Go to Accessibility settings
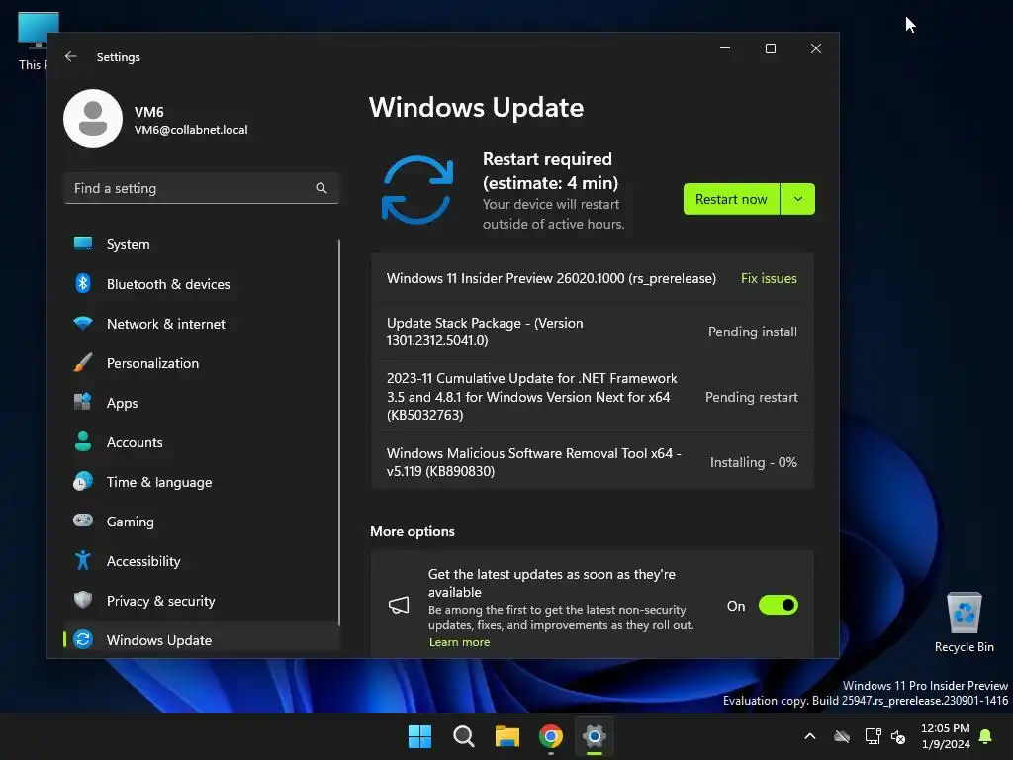1013x760 pixels. click(x=202, y=561)
